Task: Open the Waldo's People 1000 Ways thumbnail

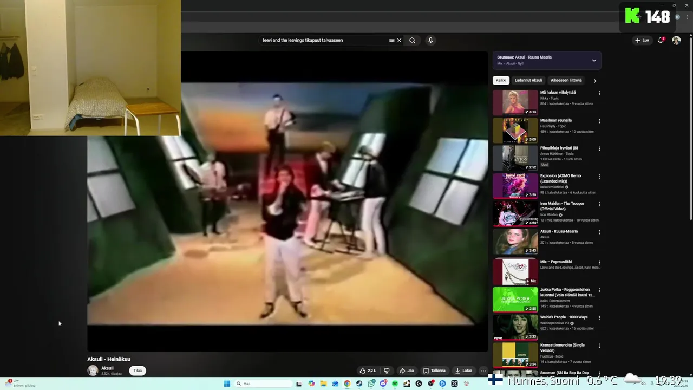Action: [515, 327]
